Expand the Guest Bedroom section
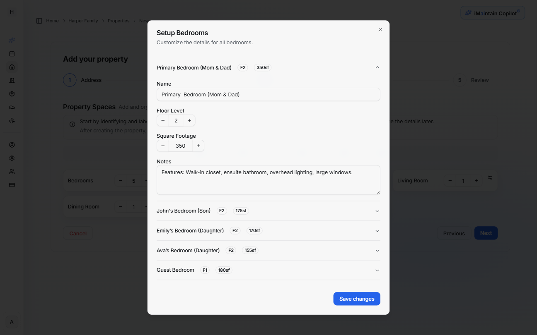 pos(377,270)
